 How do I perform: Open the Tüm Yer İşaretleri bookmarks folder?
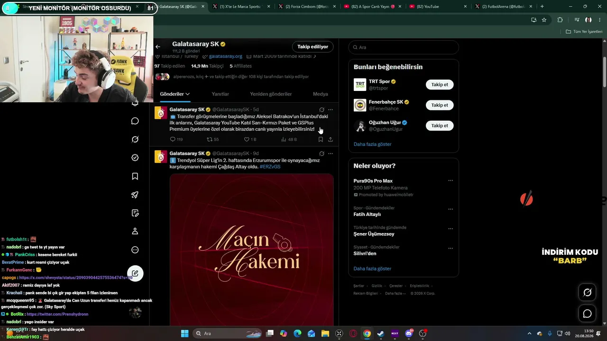point(584,31)
